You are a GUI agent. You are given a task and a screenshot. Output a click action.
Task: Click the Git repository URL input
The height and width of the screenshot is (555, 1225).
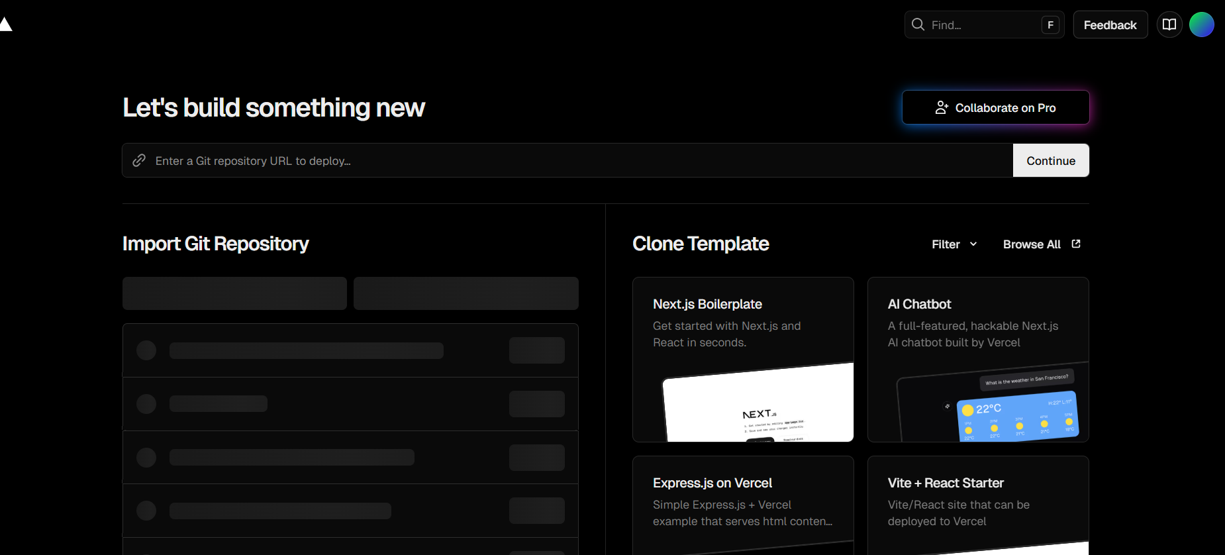[567, 160]
